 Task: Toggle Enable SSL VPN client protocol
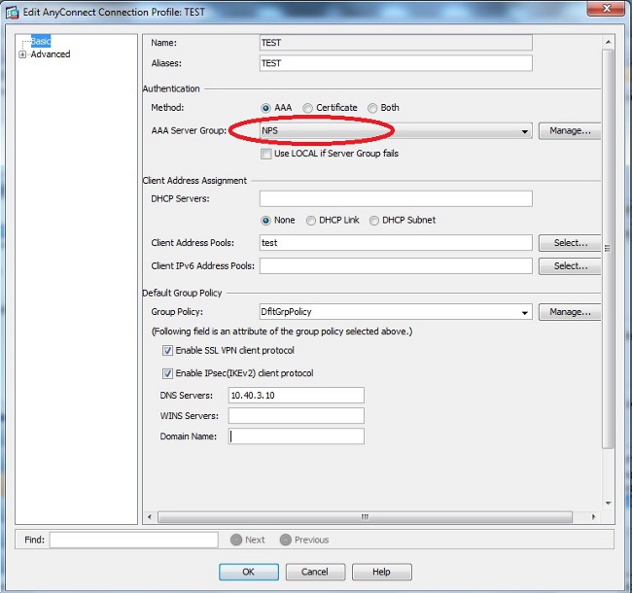[x=167, y=351]
